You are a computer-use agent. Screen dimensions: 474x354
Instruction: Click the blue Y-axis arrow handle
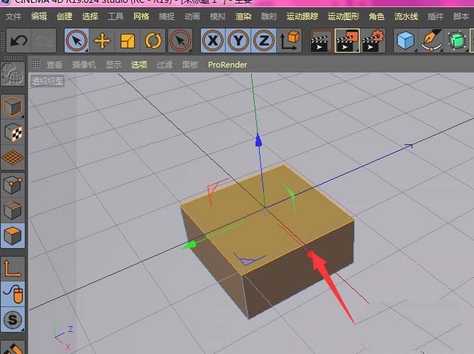click(259, 140)
